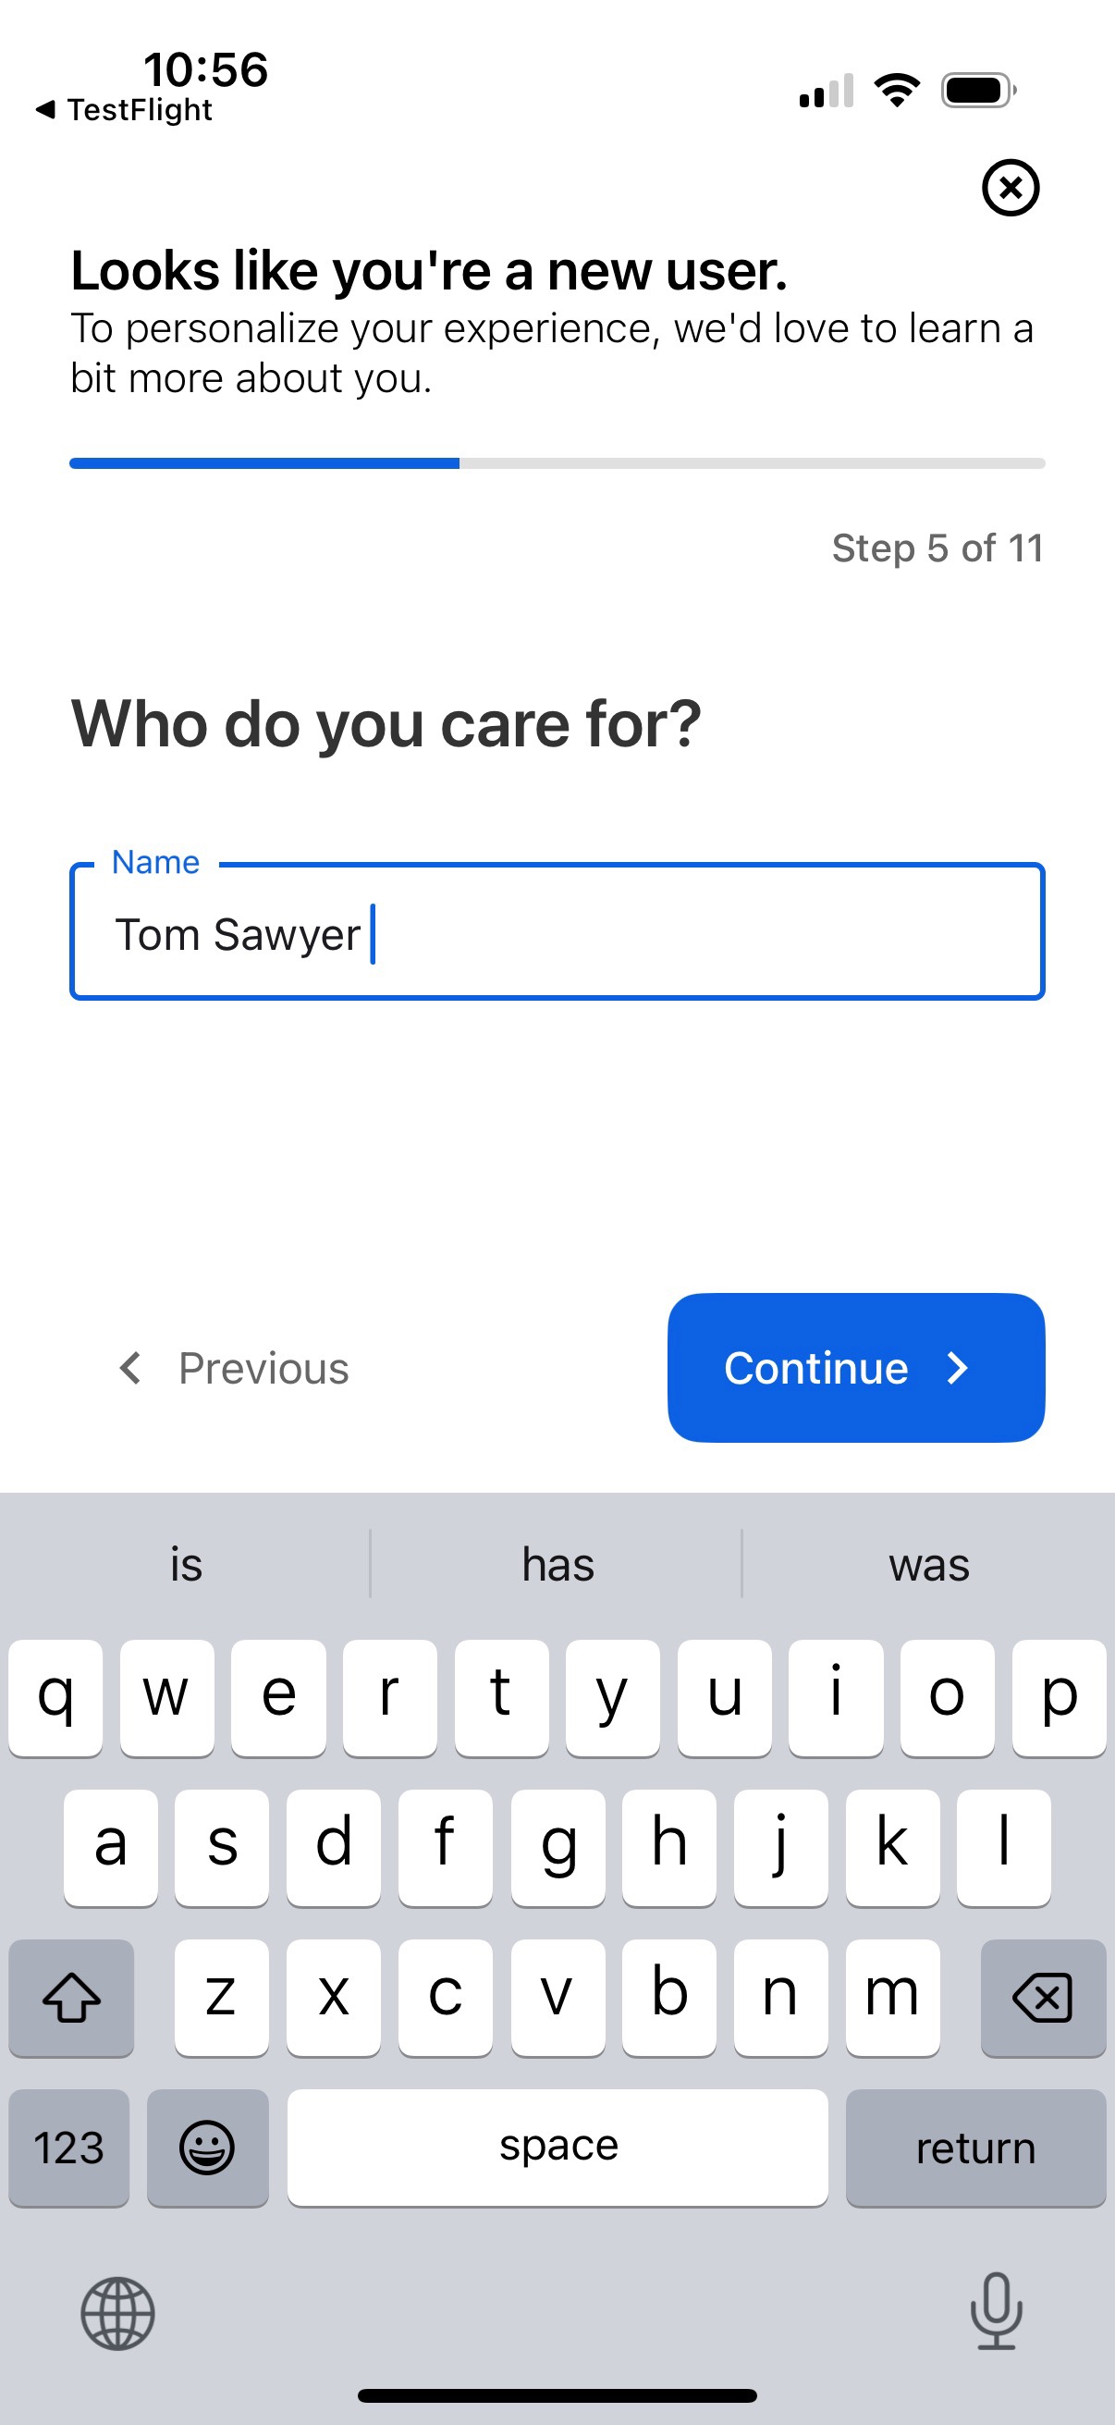Switch keyboard language with globe icon
The width and height of the screenshot is (1115, 2425).
pyautogui.click(x=117, y=2312)
